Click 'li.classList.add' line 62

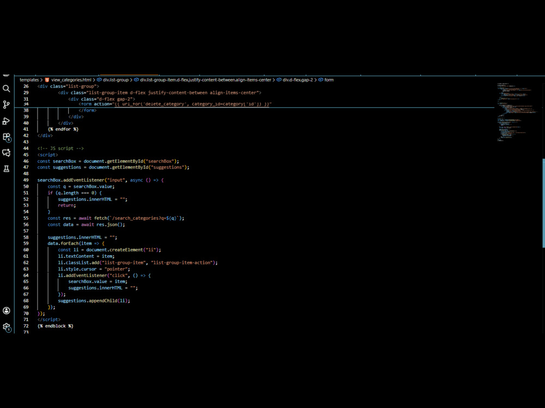tap(138, 263)
